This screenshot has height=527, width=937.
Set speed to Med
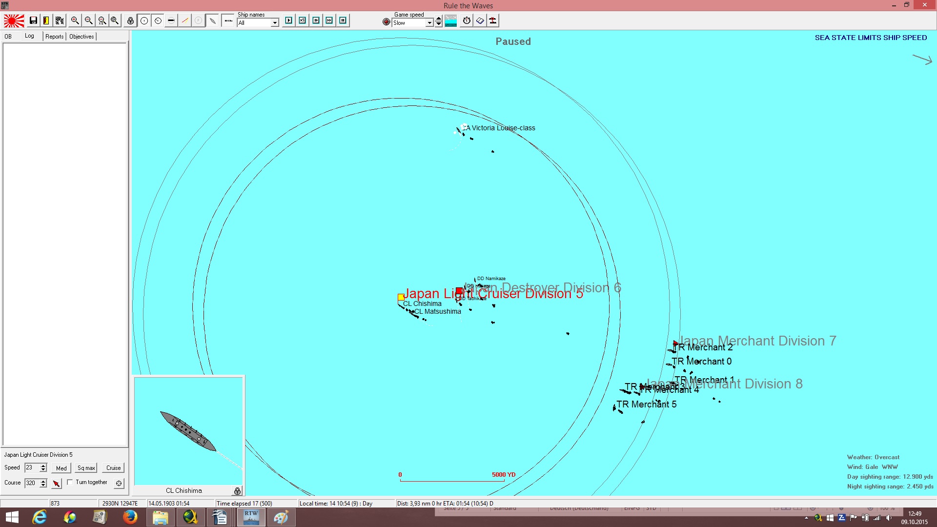[61, 468]
